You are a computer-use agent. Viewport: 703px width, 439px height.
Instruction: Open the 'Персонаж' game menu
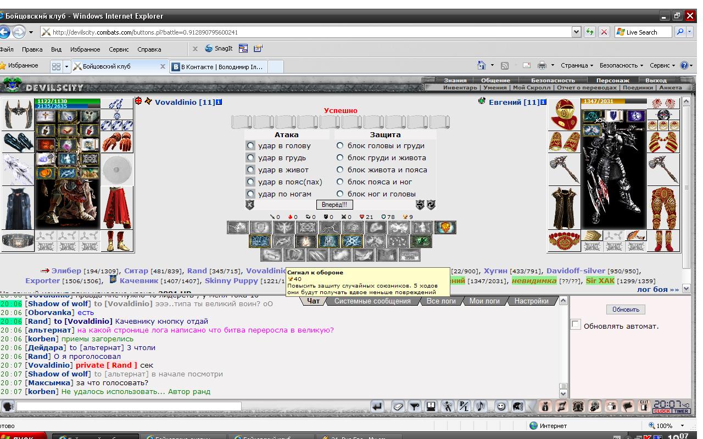click(x=612, y=80)
